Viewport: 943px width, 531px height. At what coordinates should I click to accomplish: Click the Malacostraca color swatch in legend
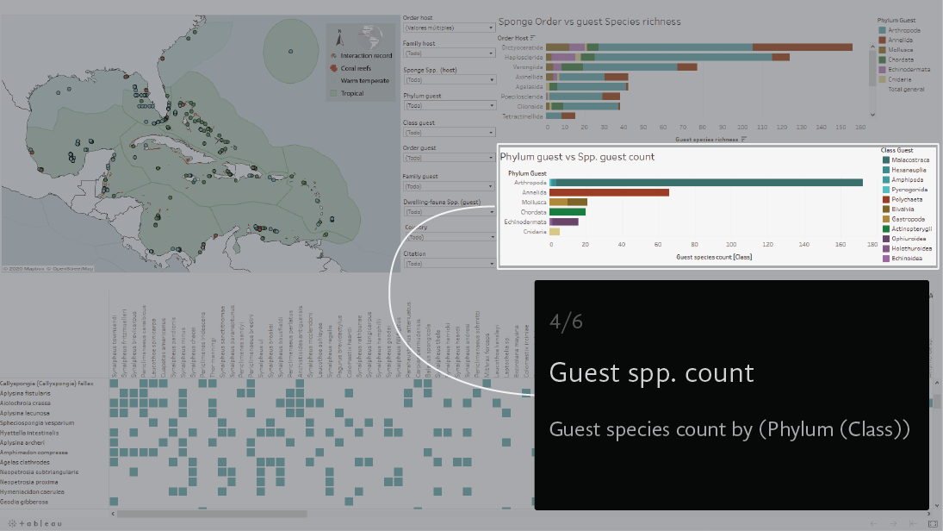tap(885, 160)
